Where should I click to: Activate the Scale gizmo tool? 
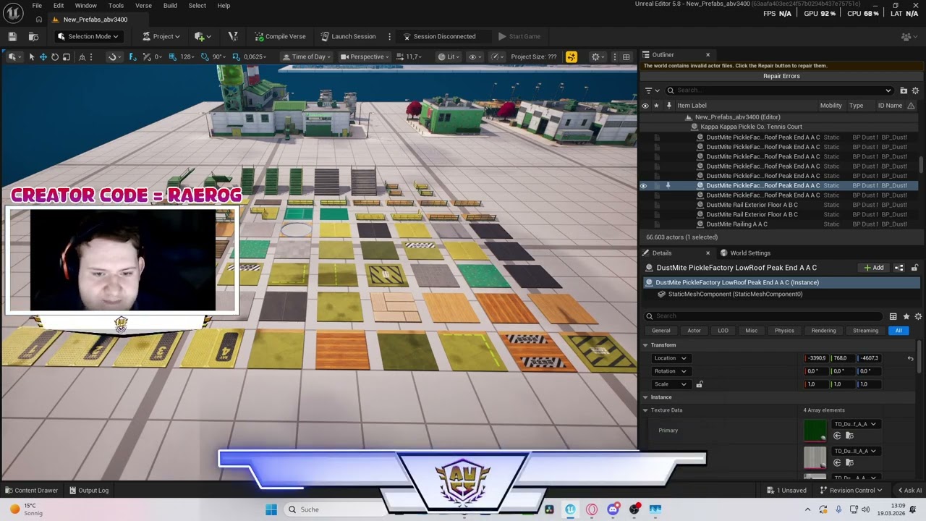coord(67,56)
